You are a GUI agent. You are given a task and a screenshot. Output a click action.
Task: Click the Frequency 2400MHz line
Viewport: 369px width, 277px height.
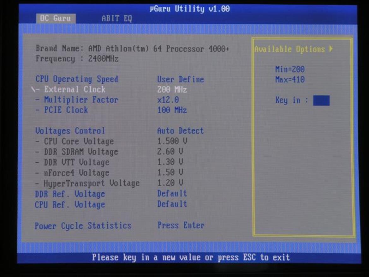[77, 59]
